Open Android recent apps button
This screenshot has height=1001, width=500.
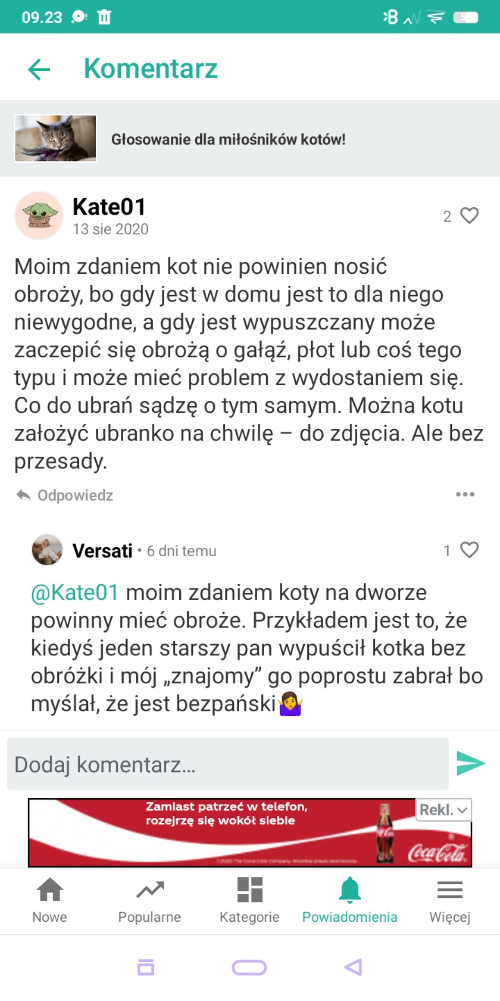coord(146,967)
